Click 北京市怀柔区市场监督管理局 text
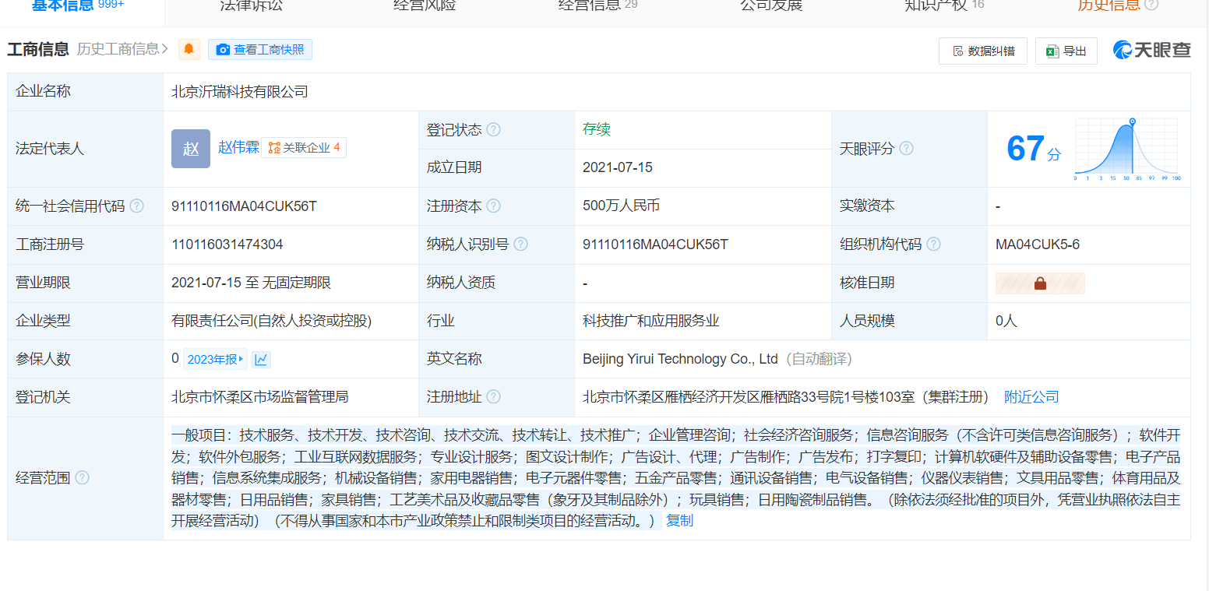This screenshot has height=591, width=1209. pos(260,397)
